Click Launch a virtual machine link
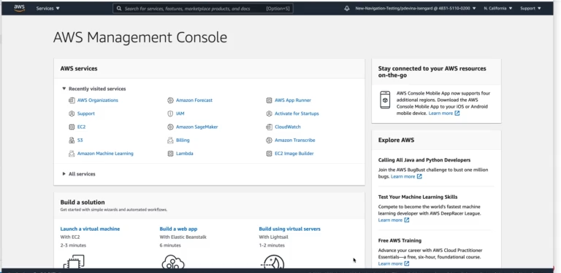The width and height of the screenshot is (561, 273). pos(90,229)
